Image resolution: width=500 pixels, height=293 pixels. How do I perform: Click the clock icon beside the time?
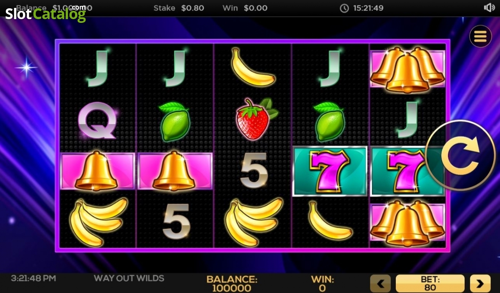344,8
